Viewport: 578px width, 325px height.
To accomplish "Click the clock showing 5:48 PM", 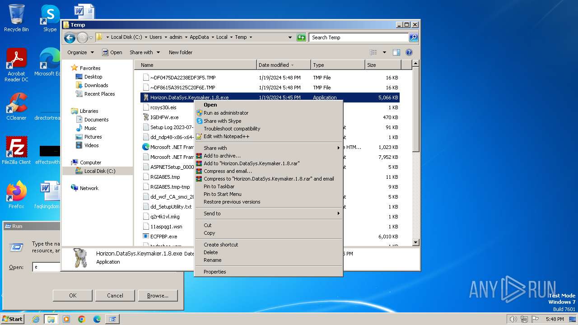I will pos(555,319).
